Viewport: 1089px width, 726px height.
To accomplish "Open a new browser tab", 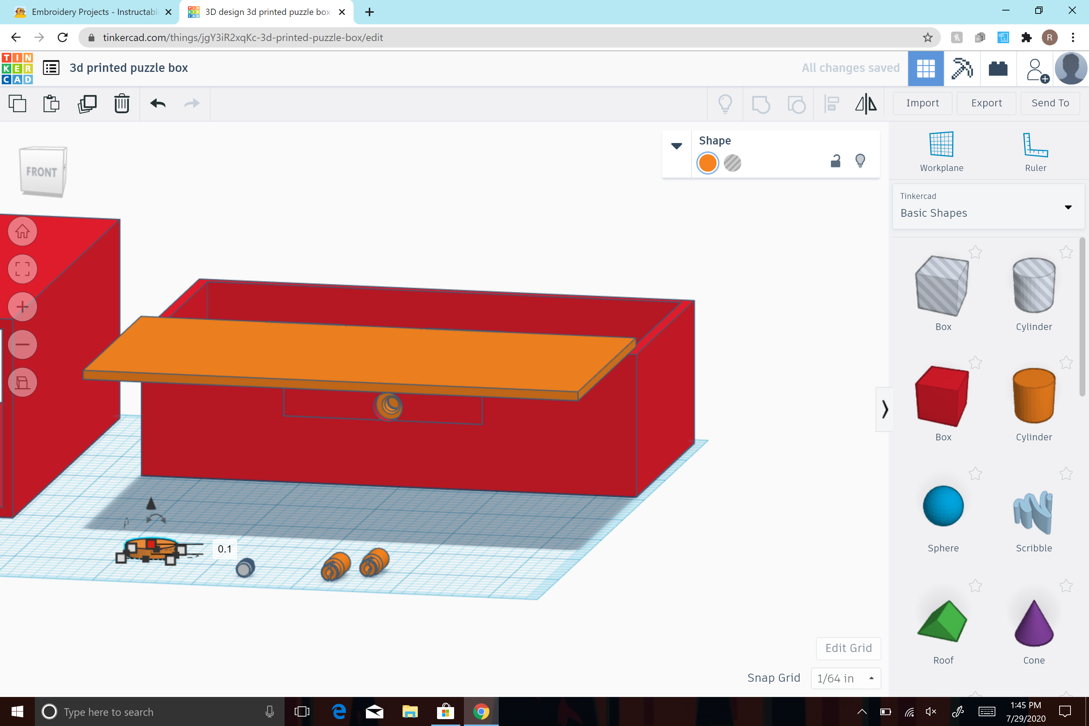I will click(x=369, y=12).
